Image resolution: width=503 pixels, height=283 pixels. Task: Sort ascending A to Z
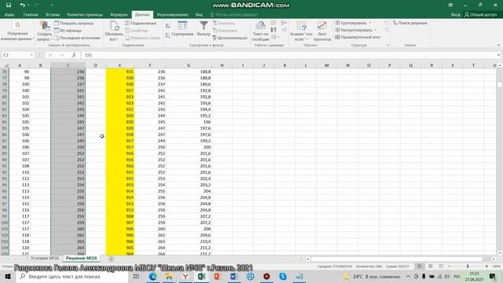pyautogui.click(x=167, y=26)
